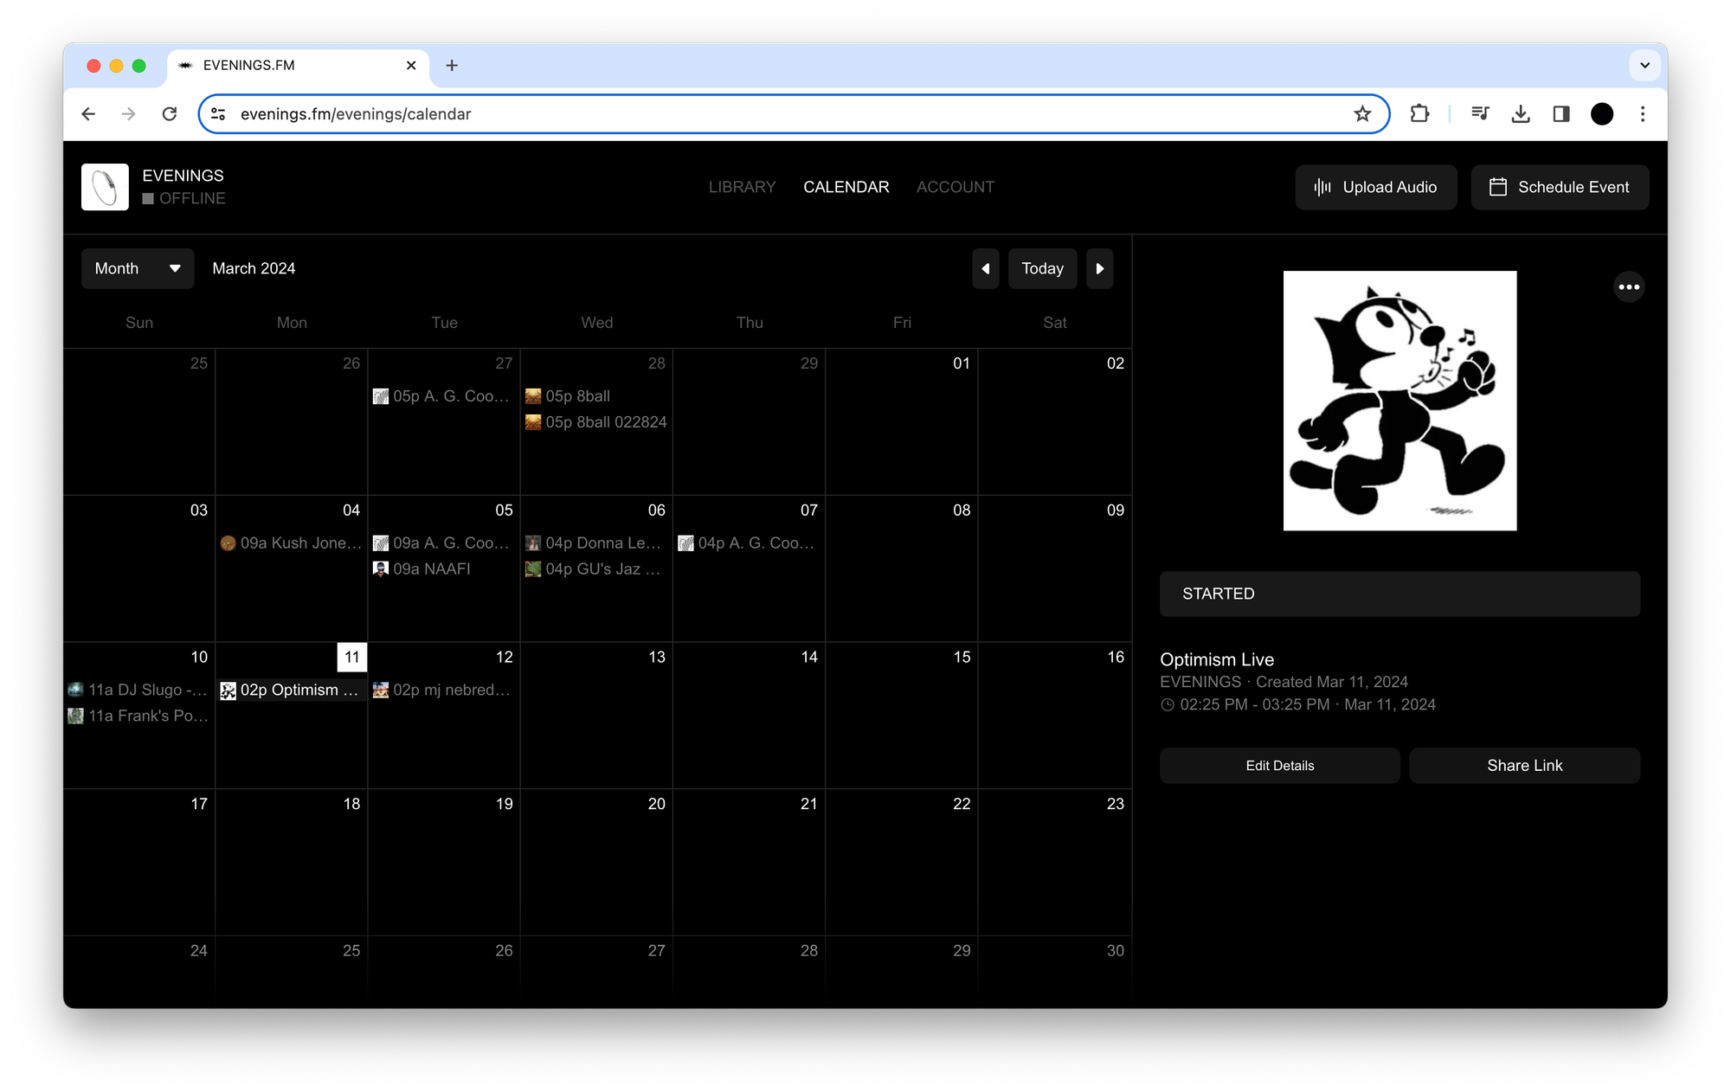Open browser extensions puzzle icon
The width and height of the screenshot is (1731, 1092).
coord(1419,114)
